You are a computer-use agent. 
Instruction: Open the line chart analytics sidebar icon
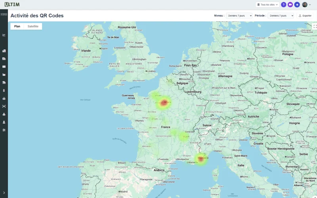pos(4,35)
